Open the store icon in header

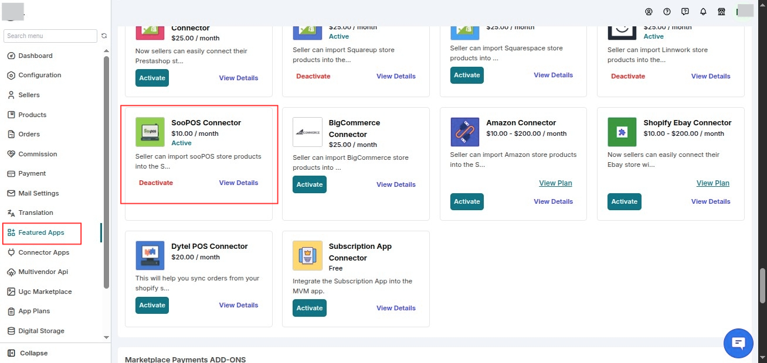(721, 12)
